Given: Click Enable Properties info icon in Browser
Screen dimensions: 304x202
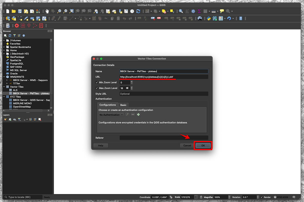Looking at the screenshot, I should click(24, 36).
